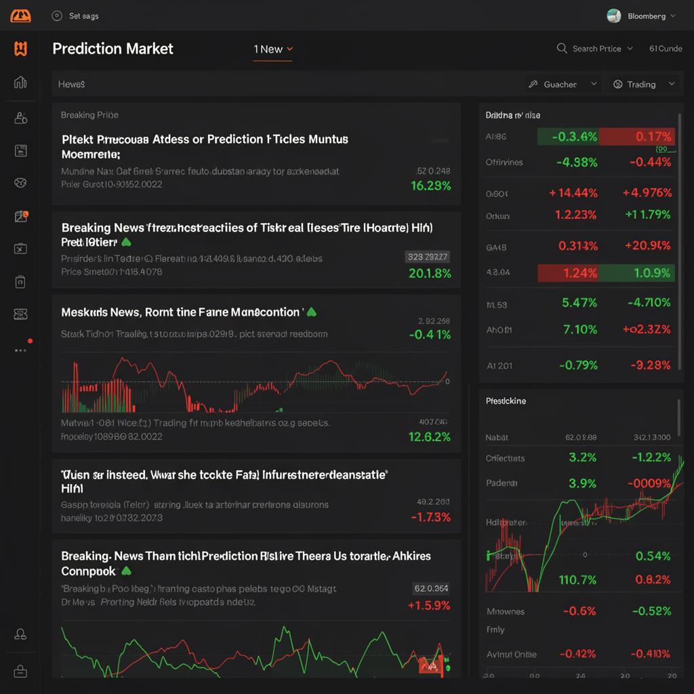Open the news page icon in sidebar

(x=20, y=150)
